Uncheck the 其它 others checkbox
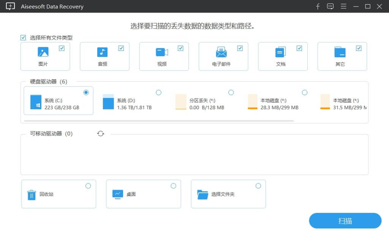 click(359, 48)
